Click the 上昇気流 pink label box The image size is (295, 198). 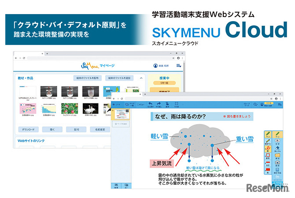[x=162, y=163]
